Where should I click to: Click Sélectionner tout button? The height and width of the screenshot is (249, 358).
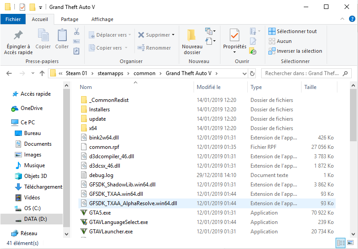tap(293, 31)
